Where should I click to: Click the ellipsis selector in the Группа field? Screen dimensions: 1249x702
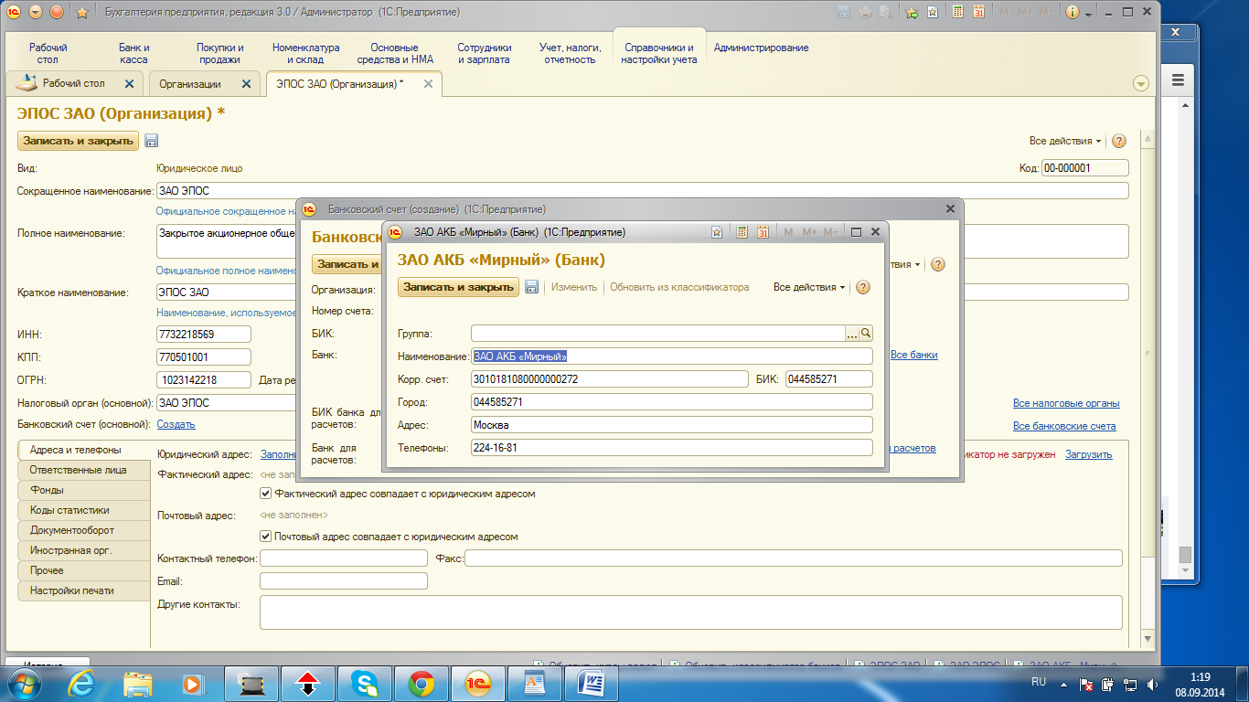tap(852, 334)
